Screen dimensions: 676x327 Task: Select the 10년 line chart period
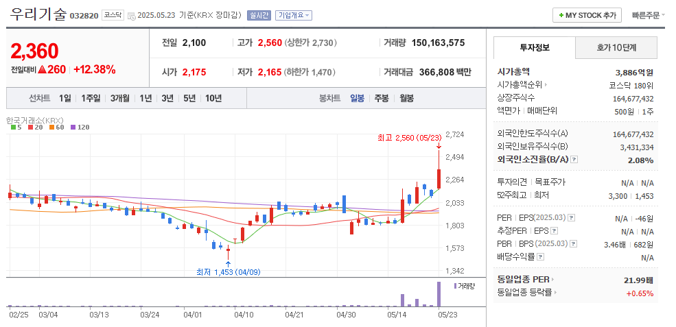(213, 98)
